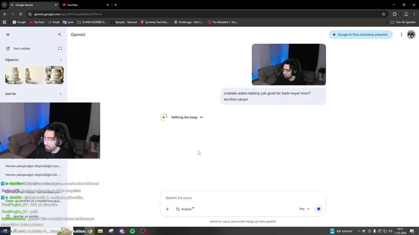Open the Gemini main menu hamburger icon
This screenshot has width=419, height=235.
8,35
